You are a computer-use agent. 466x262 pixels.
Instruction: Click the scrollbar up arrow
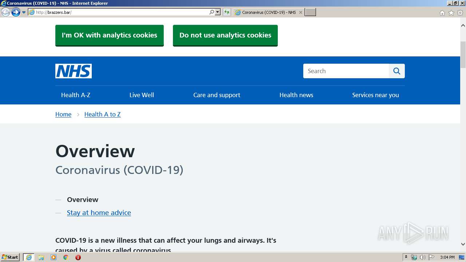(x=463, y=26)
